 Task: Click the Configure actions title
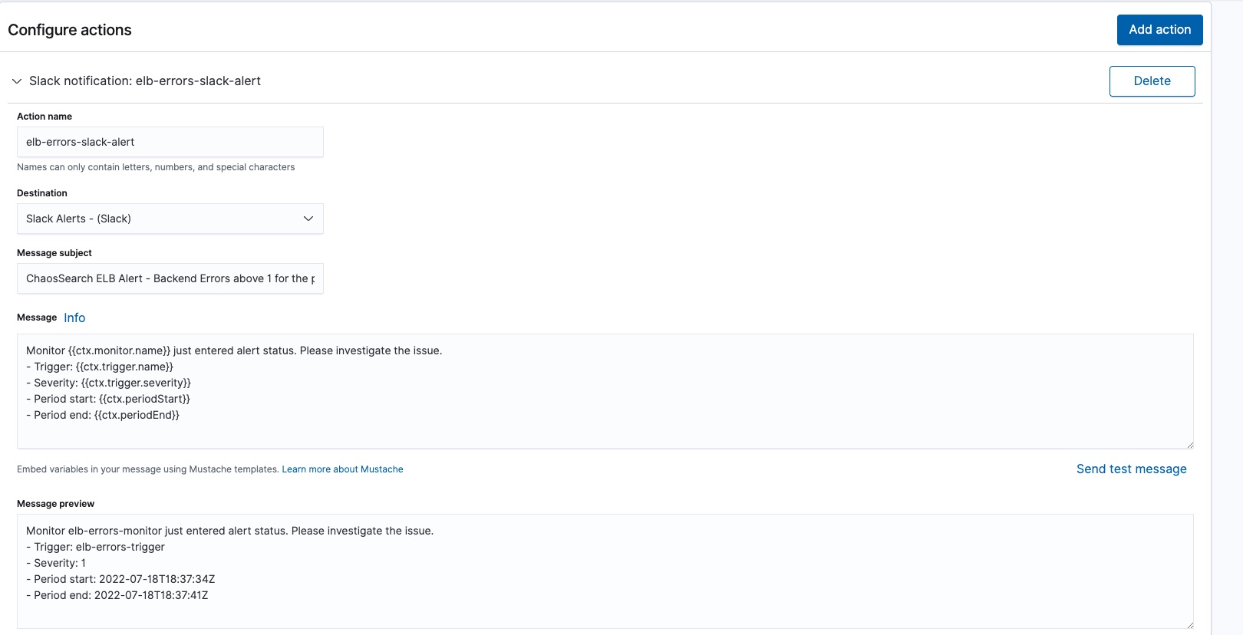pos(70,30)
